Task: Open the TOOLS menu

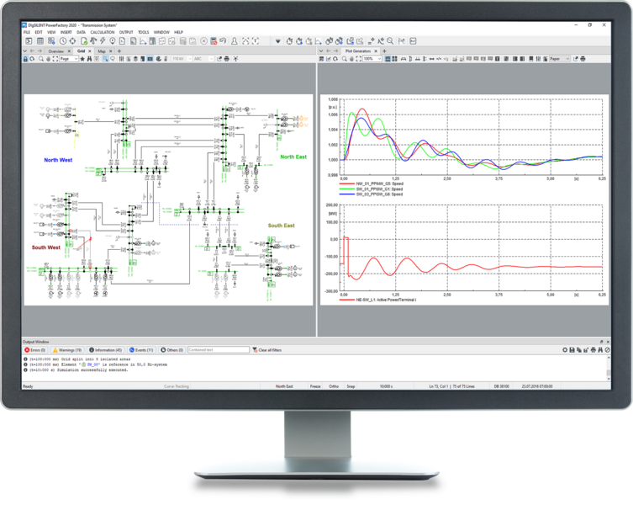Action: [x=143, y=32]
